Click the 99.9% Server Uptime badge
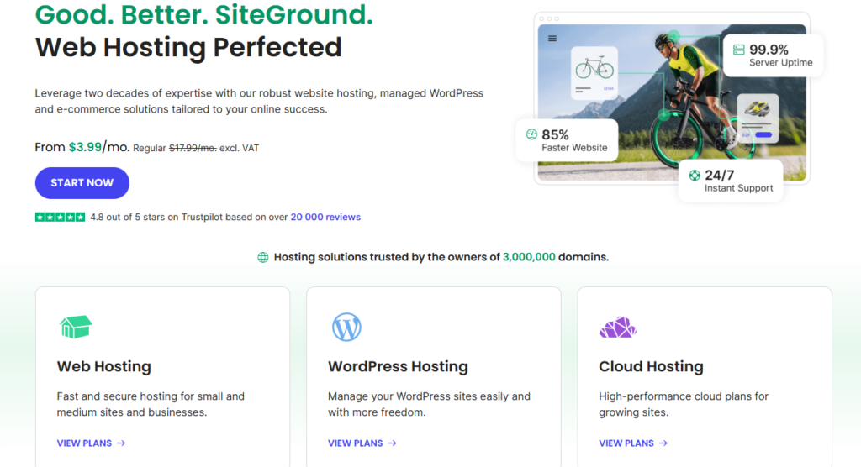This screenshot has width=861, height=467. 774,55
